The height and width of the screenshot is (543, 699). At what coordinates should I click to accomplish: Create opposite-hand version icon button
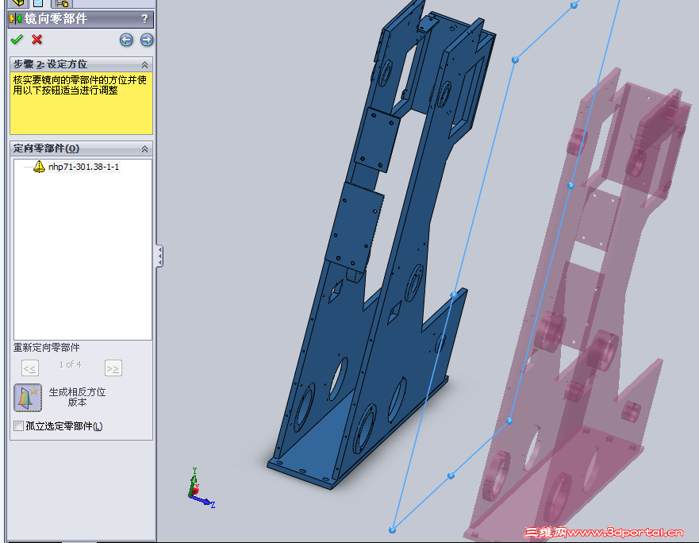[x=28, y=398]
